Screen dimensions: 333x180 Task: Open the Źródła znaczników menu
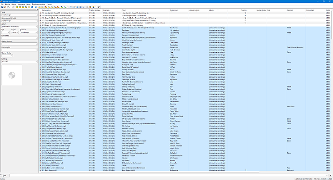pyautogui.click(x=39, y=4)
